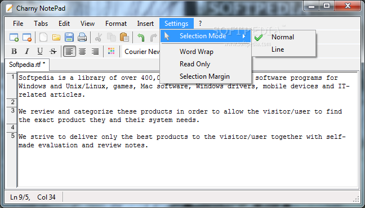365x208 pixels.
Task: Open the text color palette
Action: [x=112, y=51]
